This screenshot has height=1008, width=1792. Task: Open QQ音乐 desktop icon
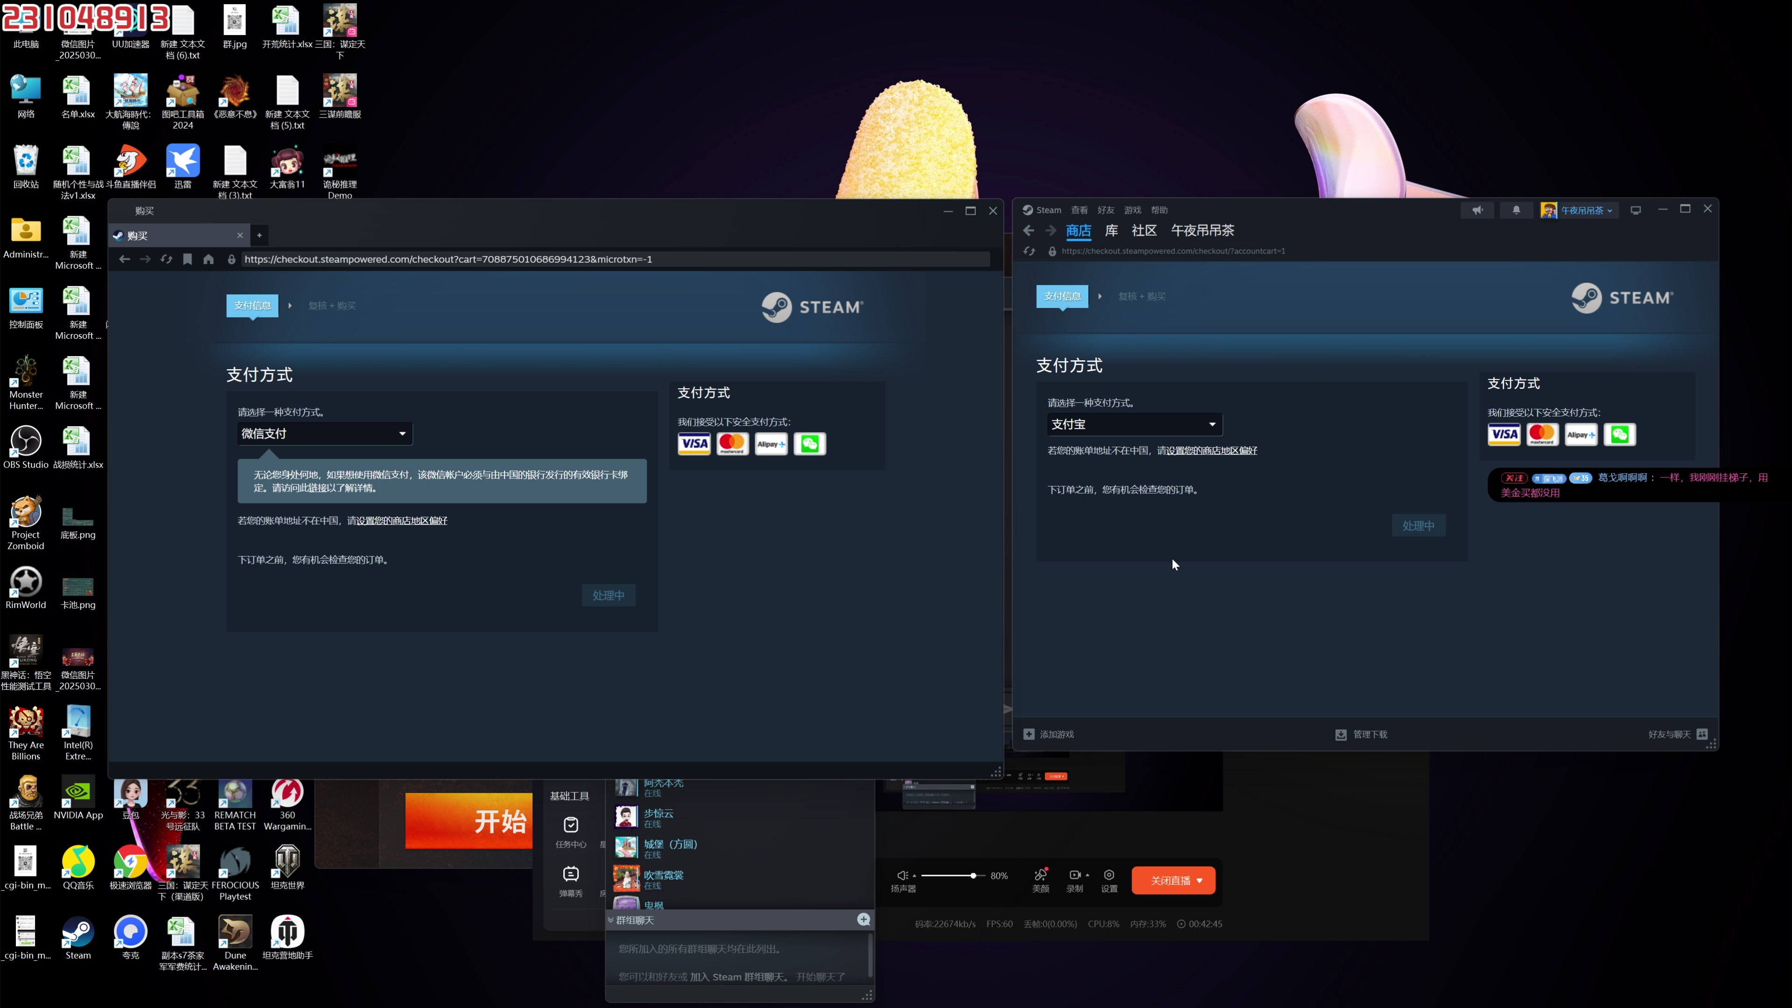click(x=78, y=868)
